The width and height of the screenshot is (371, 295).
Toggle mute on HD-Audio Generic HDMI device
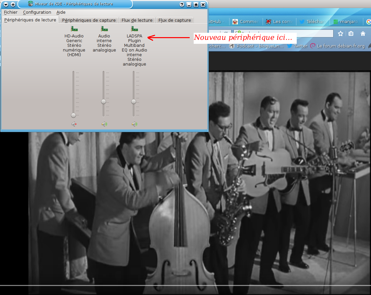coord(74,124)
